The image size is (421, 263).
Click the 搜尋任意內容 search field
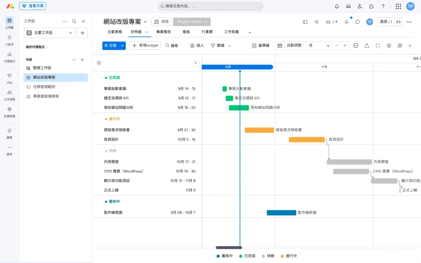pos(210,6)
